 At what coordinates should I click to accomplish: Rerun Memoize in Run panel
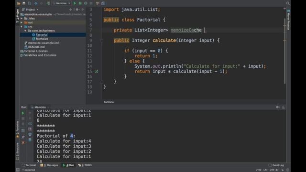[x=23, y=113]
